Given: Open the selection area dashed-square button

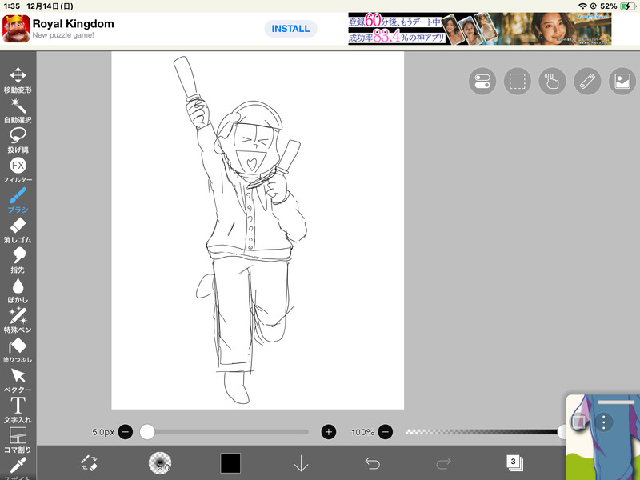Looking at the screenshot, I should (517, 82).
